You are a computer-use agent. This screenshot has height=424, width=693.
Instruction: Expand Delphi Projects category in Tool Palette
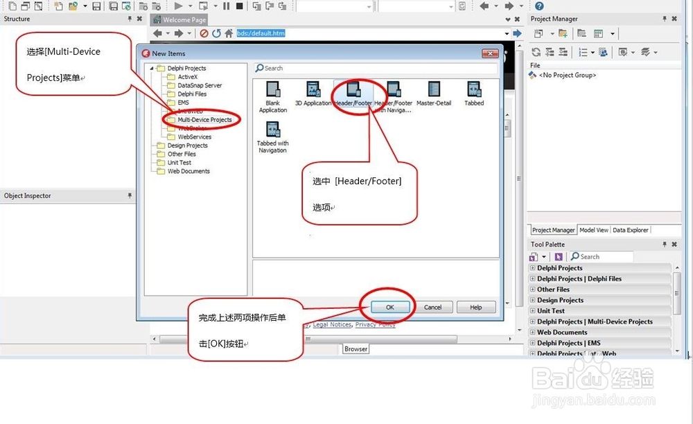(x=532, y=267)
